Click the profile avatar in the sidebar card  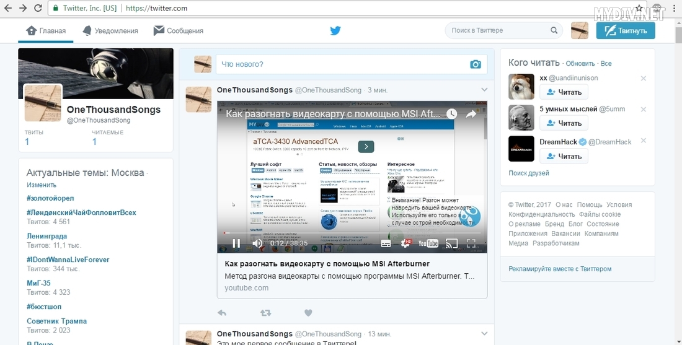click(x=43, y=103)
